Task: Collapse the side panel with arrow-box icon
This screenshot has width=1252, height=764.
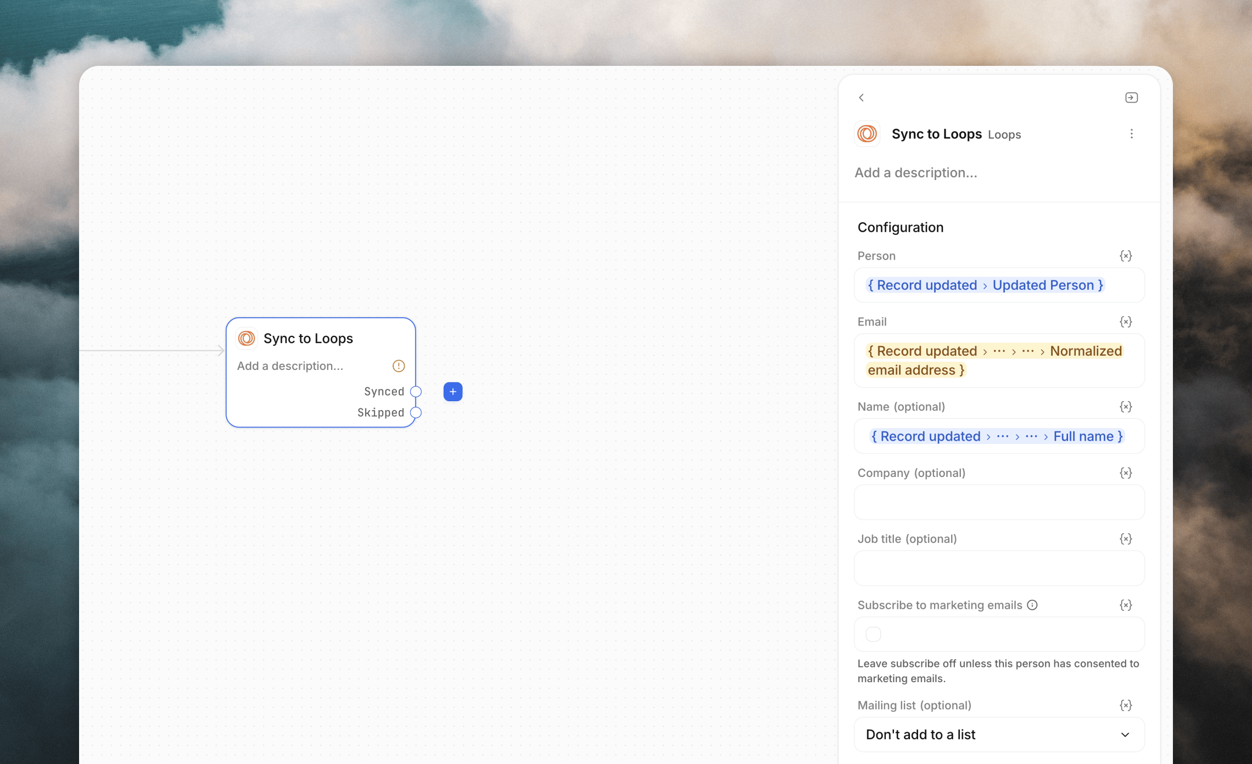Action: click(x=1131, y=98)
